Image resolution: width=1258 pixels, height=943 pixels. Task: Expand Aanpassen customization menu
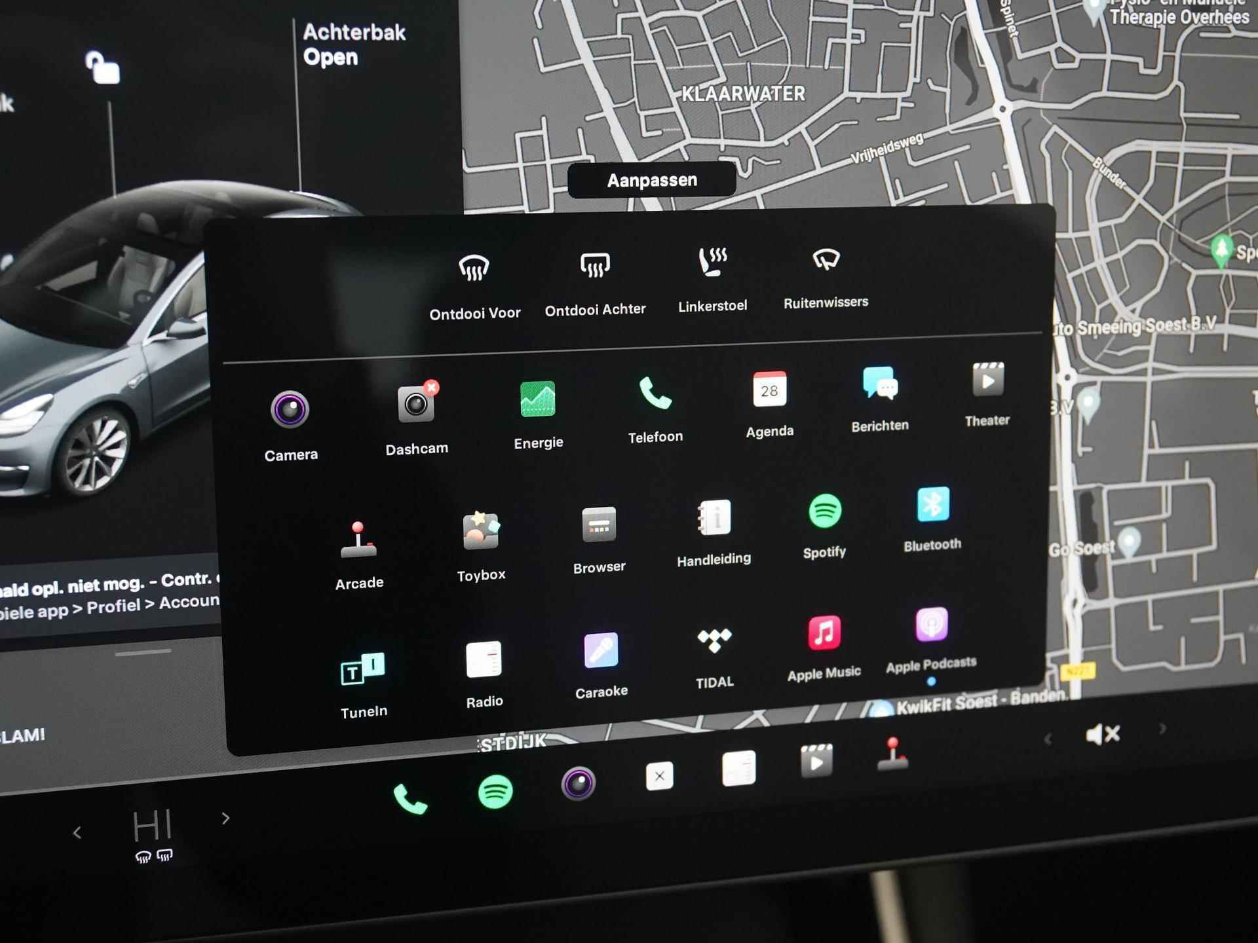click(x=653, y=179)
